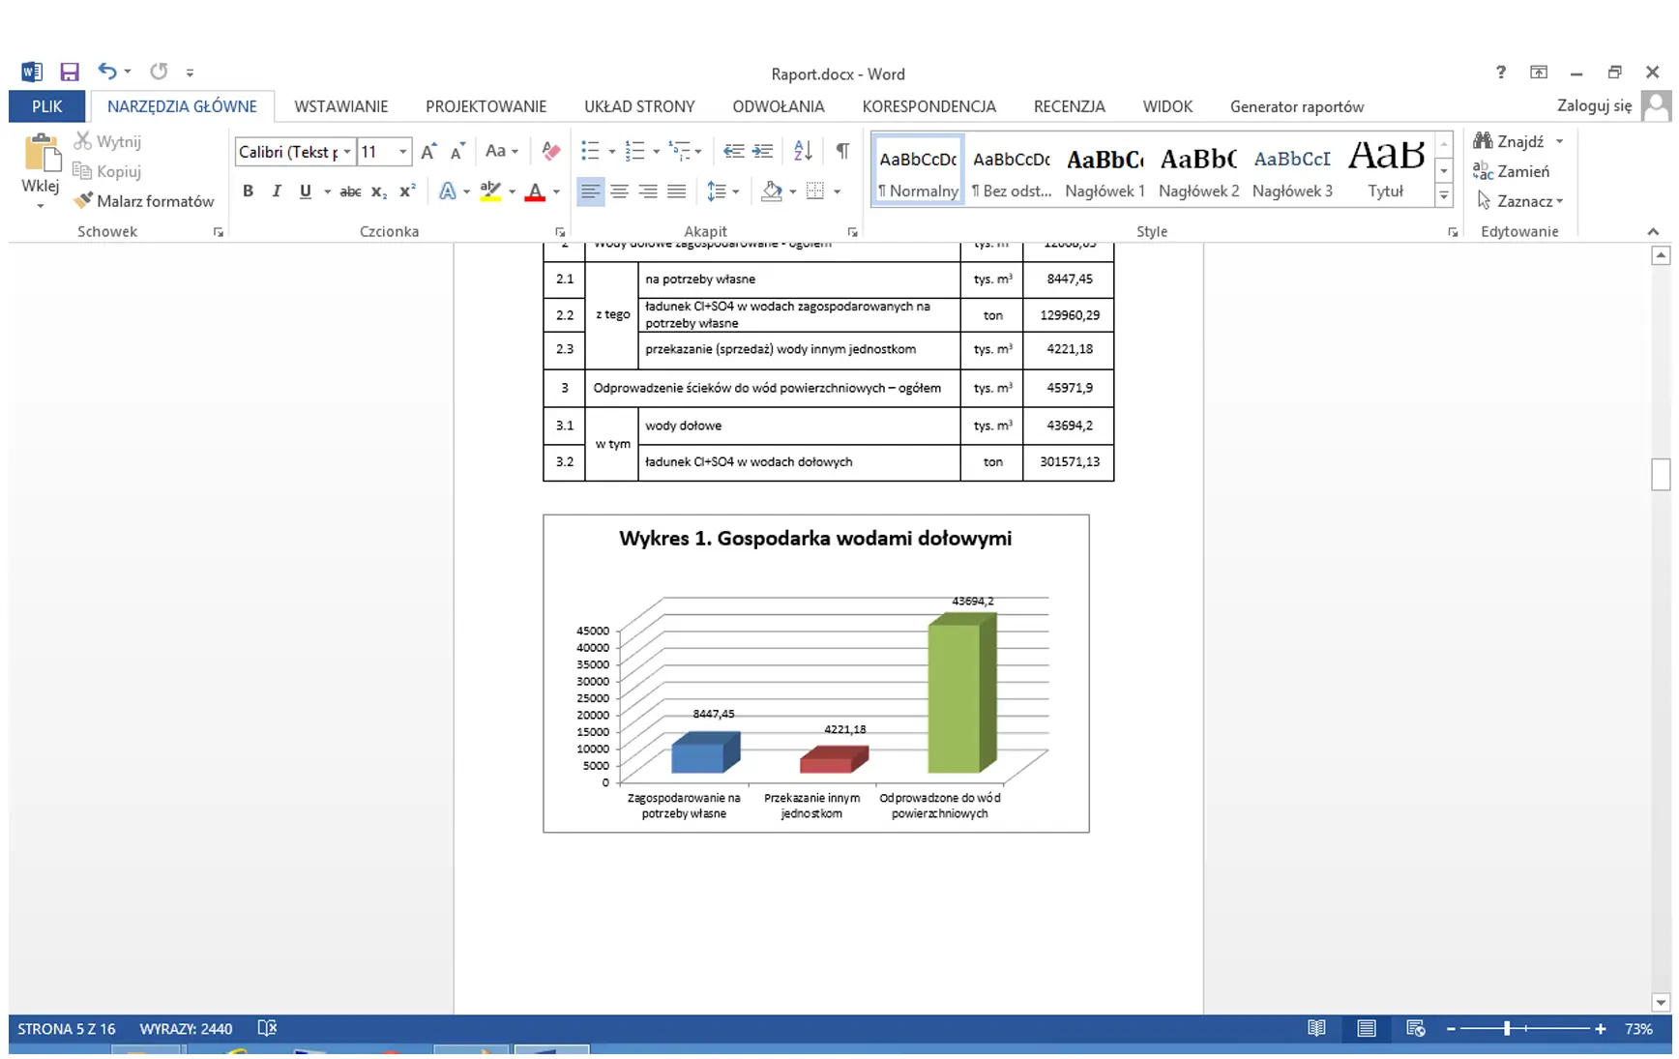
Task: Click Znajdź to find text
Action: tap(1509, 141)
